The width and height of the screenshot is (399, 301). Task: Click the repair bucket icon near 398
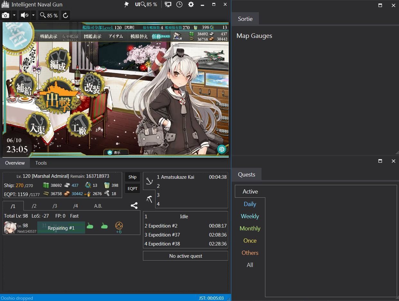tap(107, 185)
